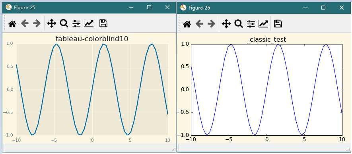Close the Figure 26 window

(341, 8)
